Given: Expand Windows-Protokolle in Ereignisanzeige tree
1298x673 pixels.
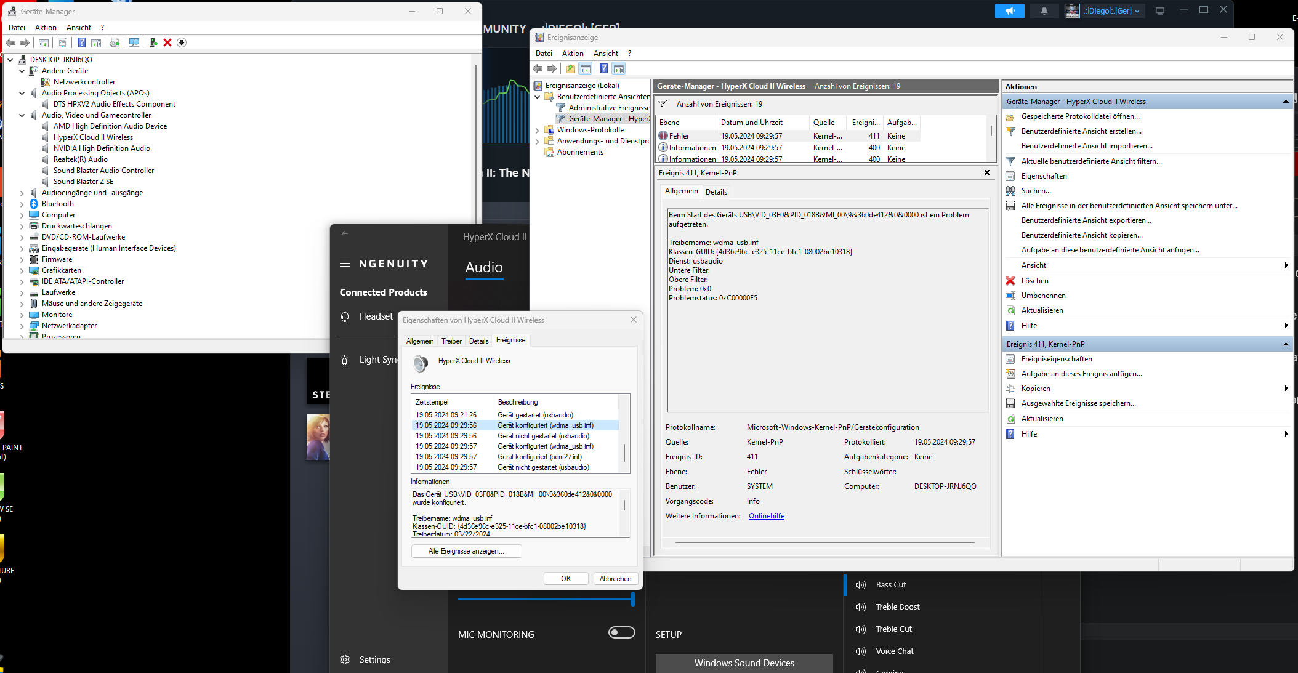Looking at the screenshot, I should pyautogui.click(x=538, y=130).
